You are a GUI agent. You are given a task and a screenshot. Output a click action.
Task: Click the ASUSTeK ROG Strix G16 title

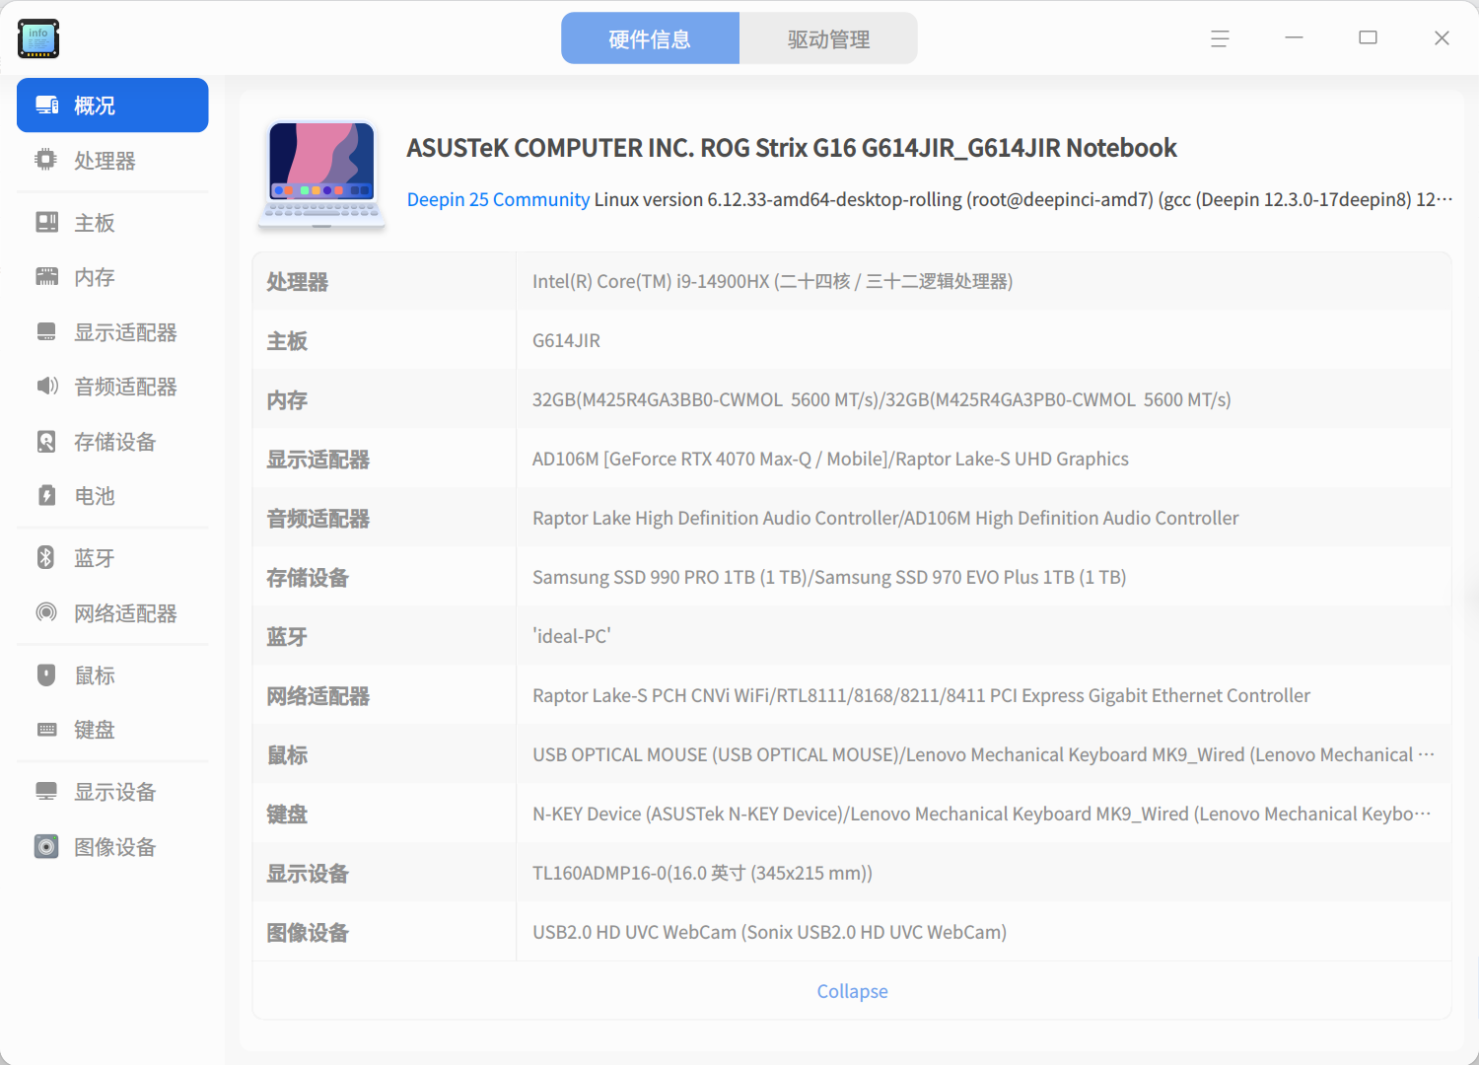[x=792, y=148]
